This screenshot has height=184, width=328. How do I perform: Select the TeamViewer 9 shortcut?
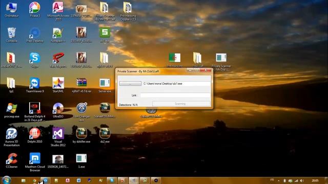coord(35,85)
